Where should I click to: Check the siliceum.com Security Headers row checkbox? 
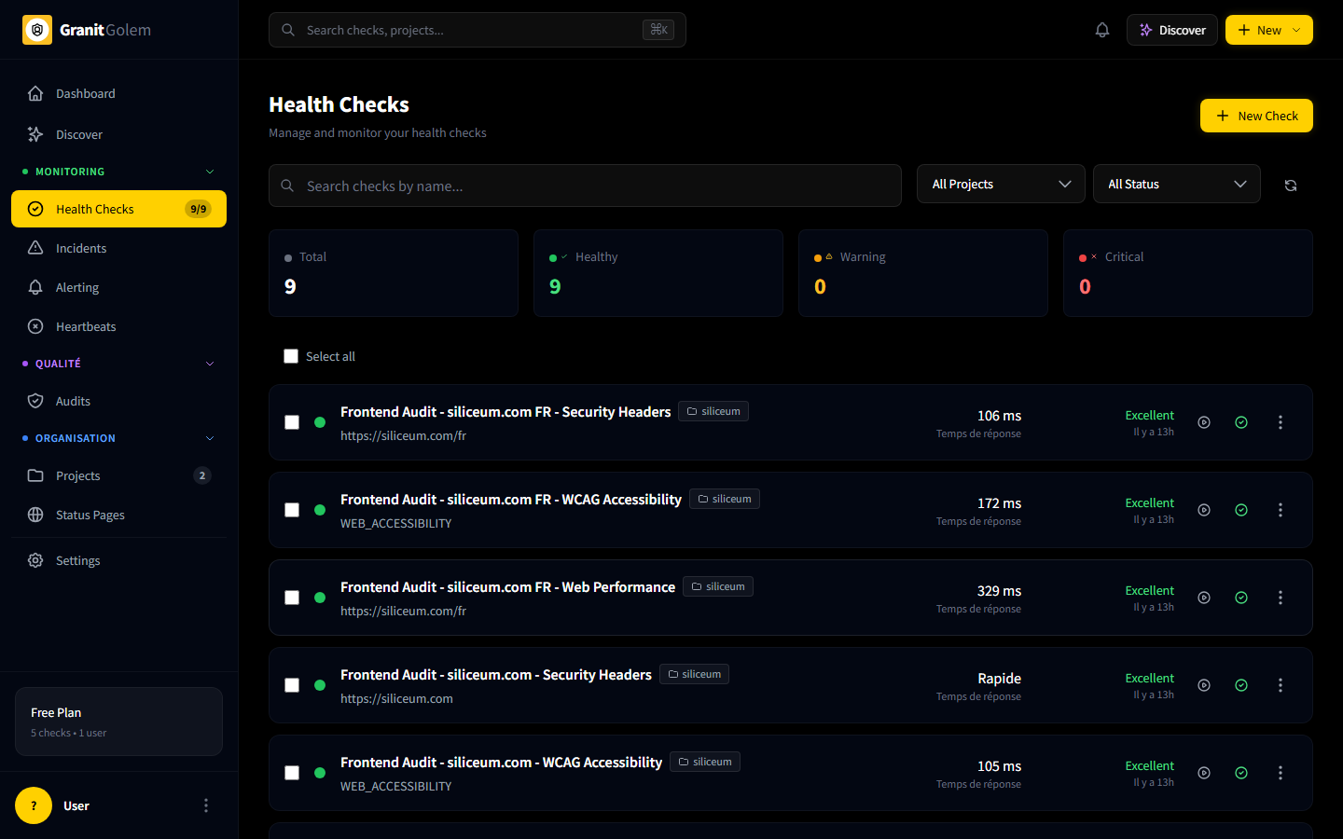pyautogui.click(x=292, y=685)
